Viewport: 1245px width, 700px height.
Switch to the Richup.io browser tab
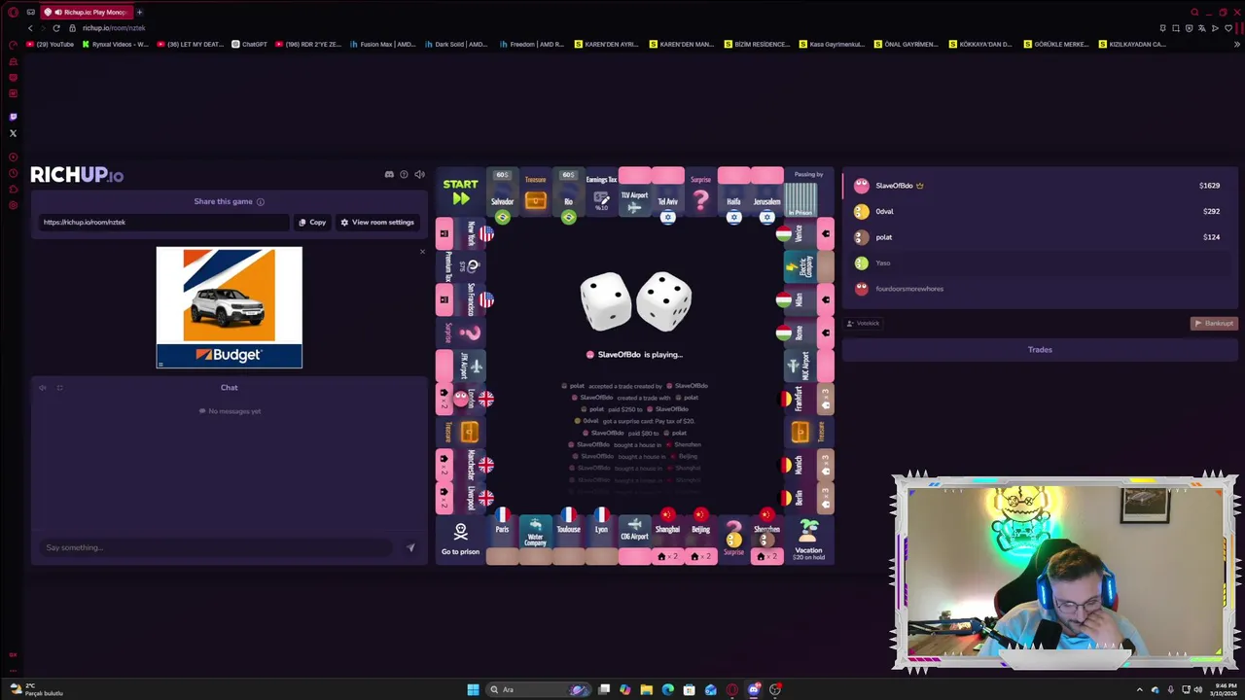89,12
